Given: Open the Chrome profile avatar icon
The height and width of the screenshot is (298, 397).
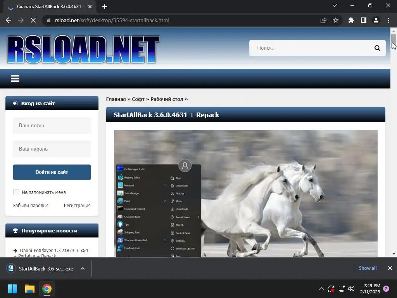Looking at the screenshot, I should [376, 20].
